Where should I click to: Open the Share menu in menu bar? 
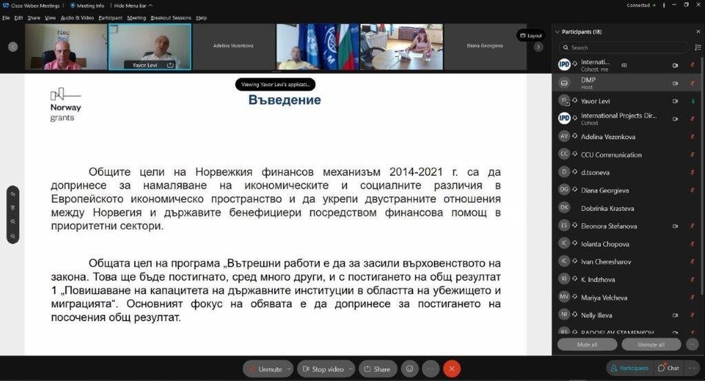(34, 18)
